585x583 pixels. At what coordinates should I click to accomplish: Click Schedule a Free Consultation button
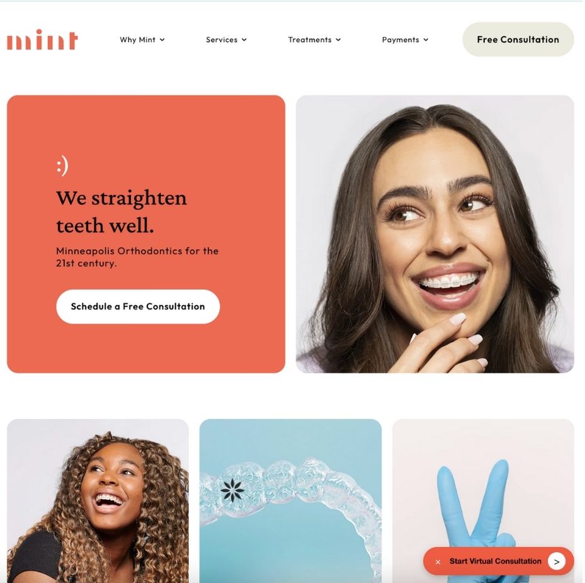point(139,307)
